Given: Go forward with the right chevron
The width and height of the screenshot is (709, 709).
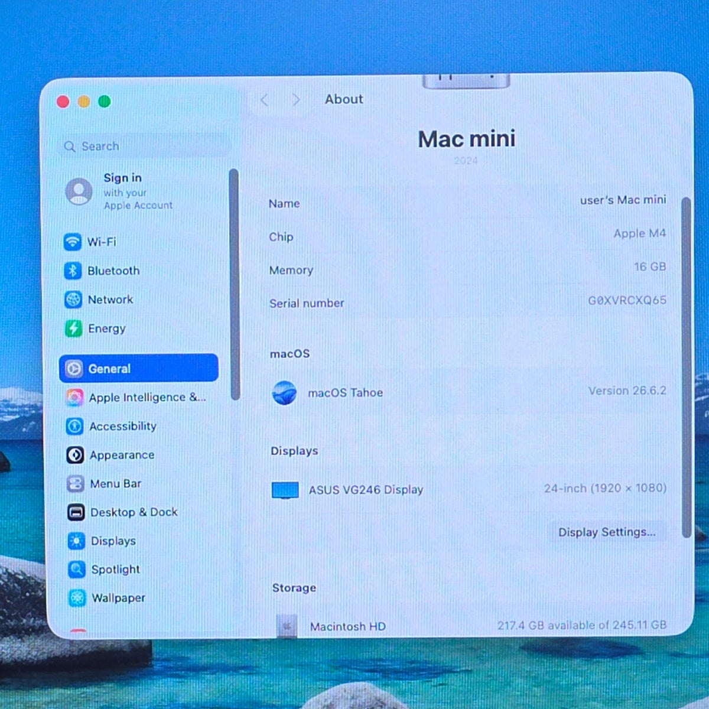Looking at the screenshot, I should click(296, 100).
